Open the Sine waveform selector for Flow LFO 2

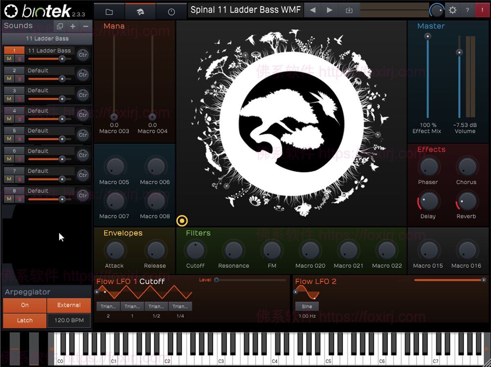tap(307, 306)
